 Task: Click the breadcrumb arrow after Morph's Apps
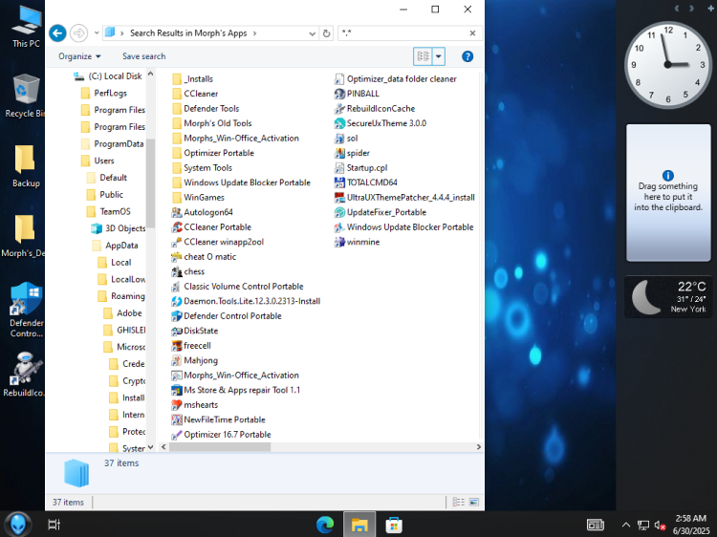(x=254, y=33)
